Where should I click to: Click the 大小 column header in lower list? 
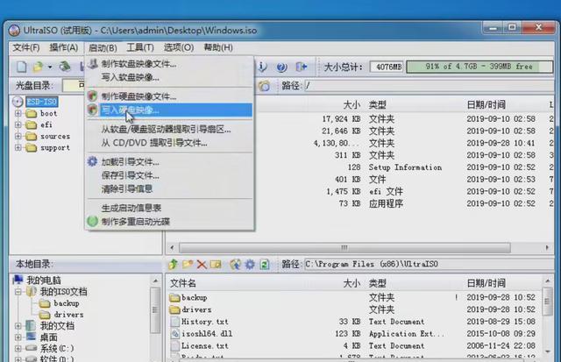coord(352,283)
